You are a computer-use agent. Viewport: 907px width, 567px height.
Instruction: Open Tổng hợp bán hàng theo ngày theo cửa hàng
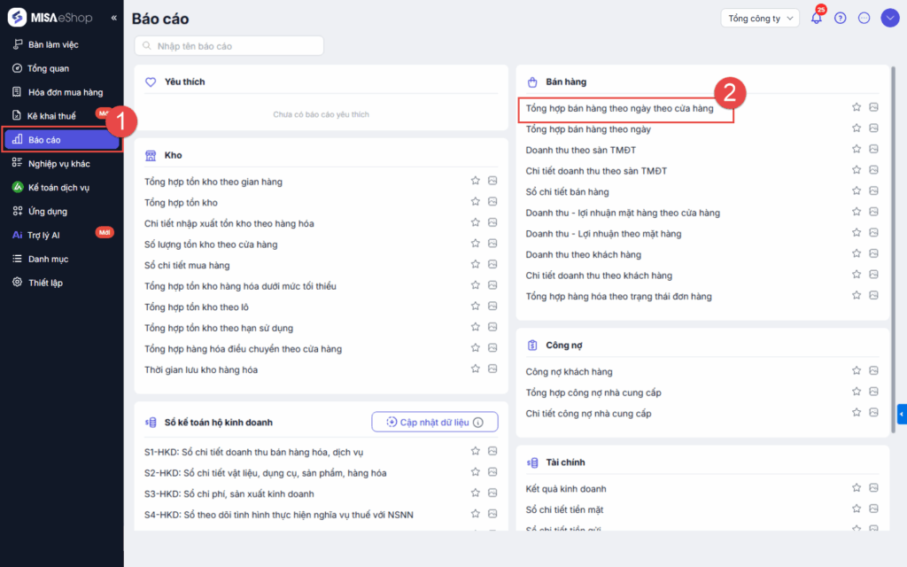click(x=619, y=109)
